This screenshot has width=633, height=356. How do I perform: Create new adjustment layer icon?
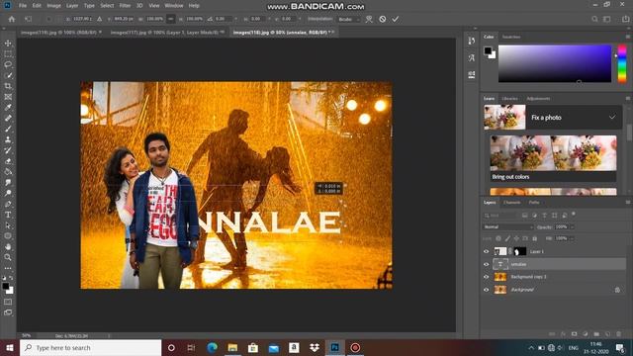(586, 334)
